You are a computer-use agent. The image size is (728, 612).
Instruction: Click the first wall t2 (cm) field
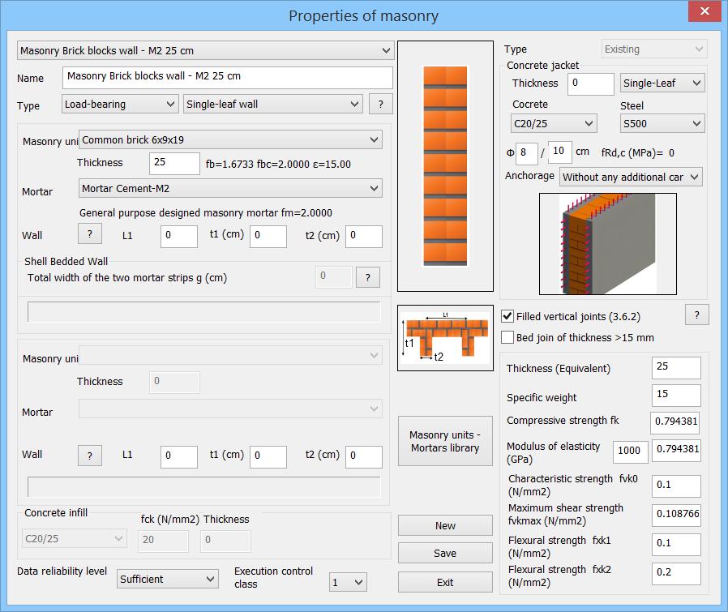(x=364, y=237)
